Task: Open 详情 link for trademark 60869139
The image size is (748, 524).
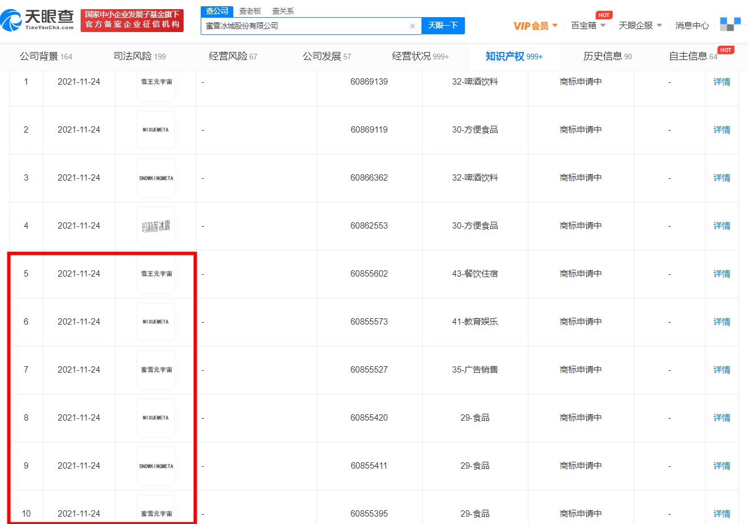Action: (722, 82)
